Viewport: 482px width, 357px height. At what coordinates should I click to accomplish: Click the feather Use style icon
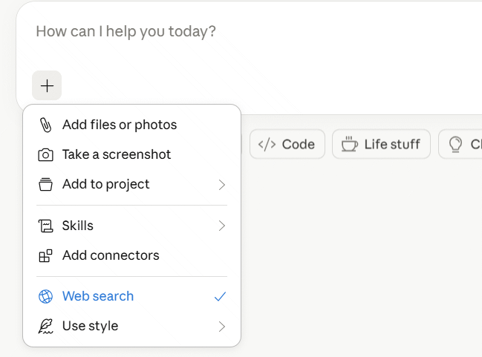click(46, 326)
